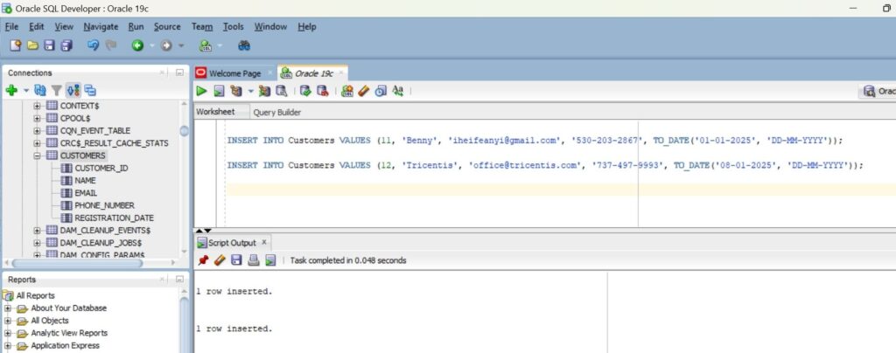Click the Commit icon in worksheet toolbar
896x353 pixels.
[306, 90]
